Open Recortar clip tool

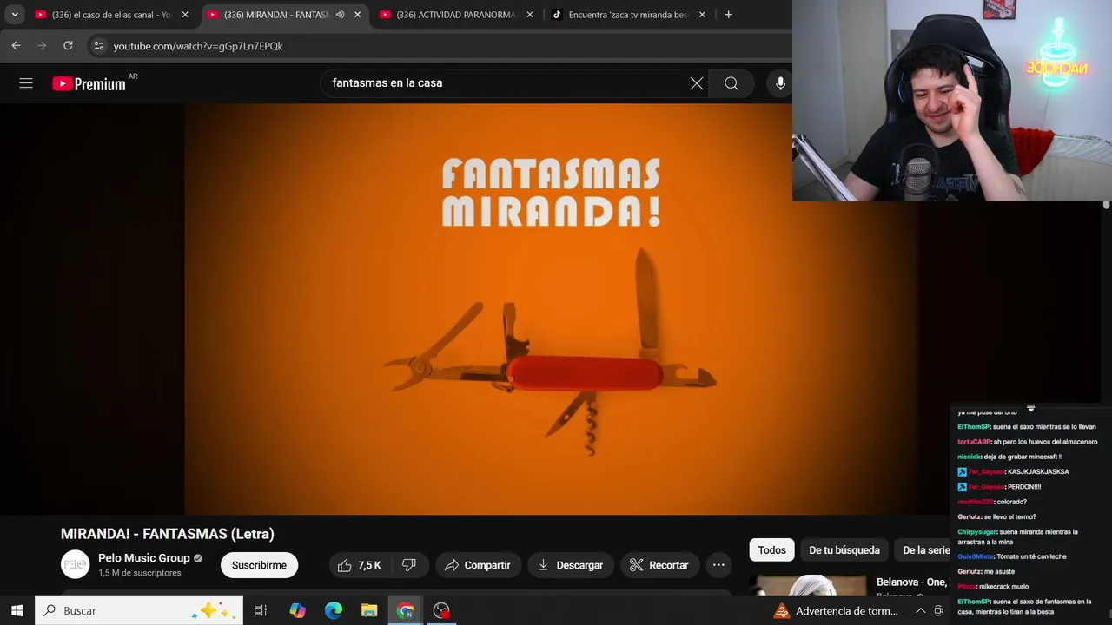click(x=659, y=565)
